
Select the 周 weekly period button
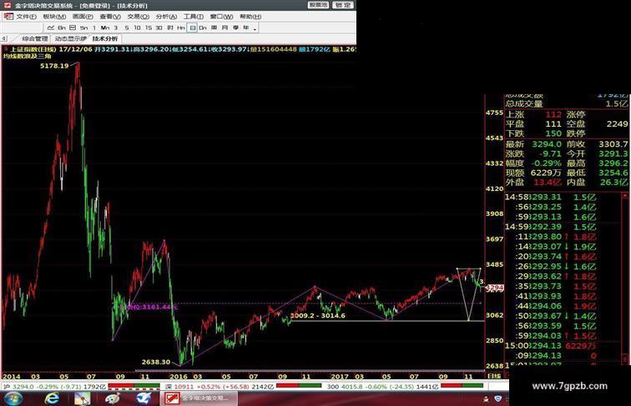point(214,28)
